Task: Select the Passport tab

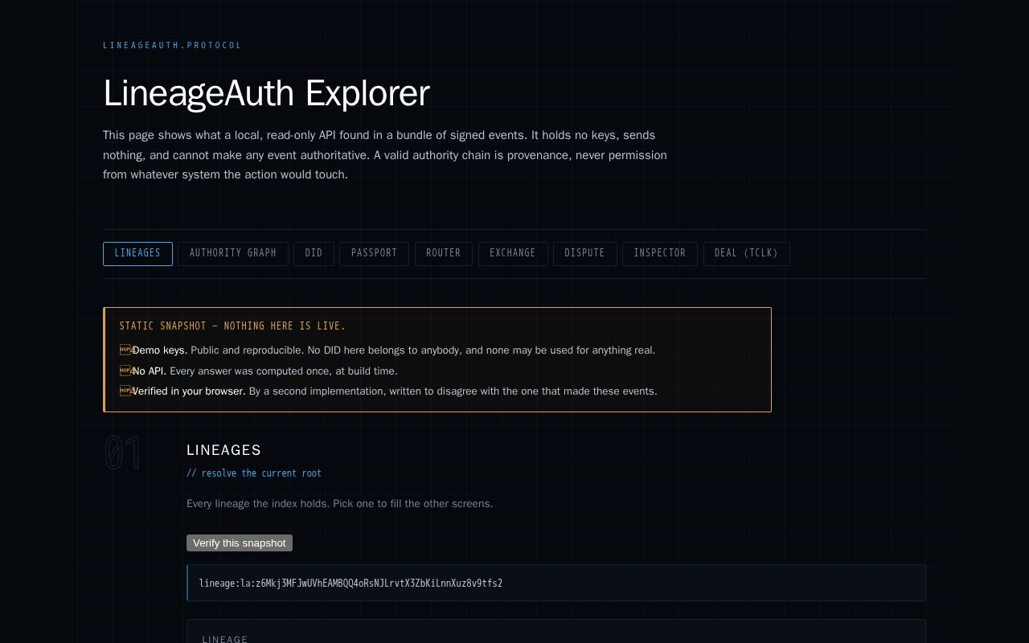Action: point(374,253)
